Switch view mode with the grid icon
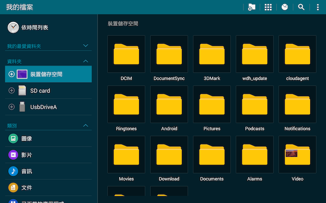This screenshot has height=203, width=326. [x=268, y=7]
